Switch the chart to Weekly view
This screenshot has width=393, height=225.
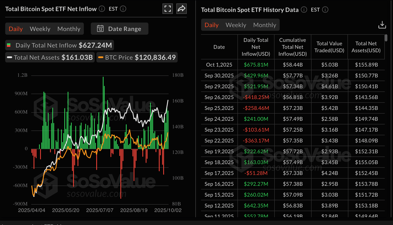pyautogui.click(x=40, y=29)
